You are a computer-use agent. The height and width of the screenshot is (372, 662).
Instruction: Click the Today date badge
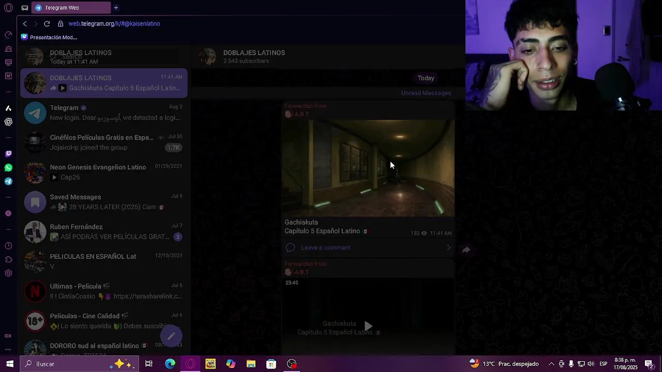pyautogui.click(x=426, y=78)
